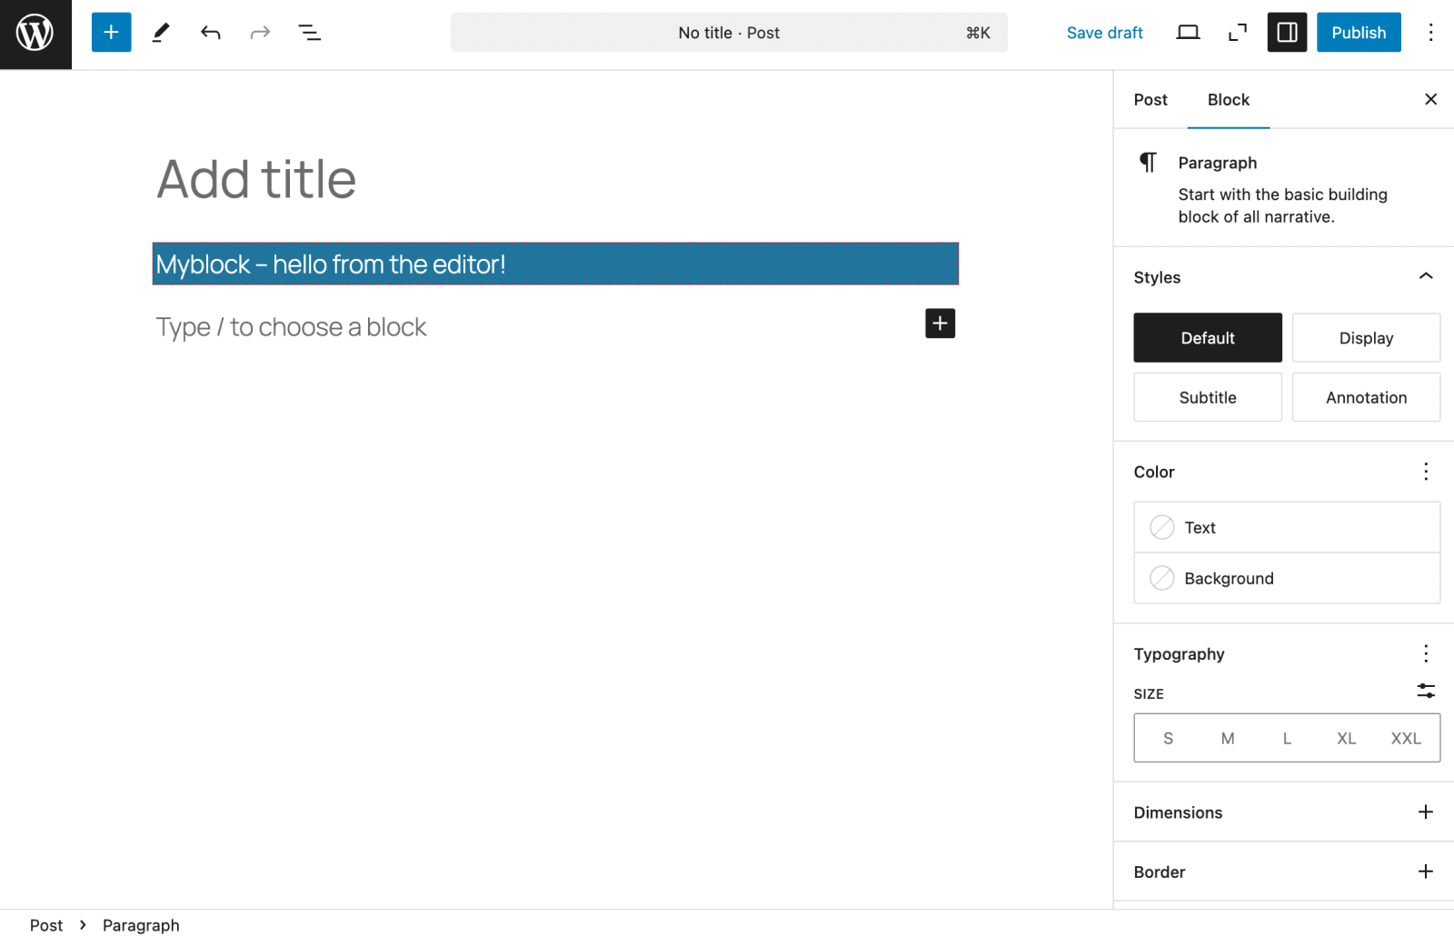This screenshot has height=936, width=1454.
Task: Toggle the Settings sidebar icon
Action: pyautogui.click(x=1287, y=33)
